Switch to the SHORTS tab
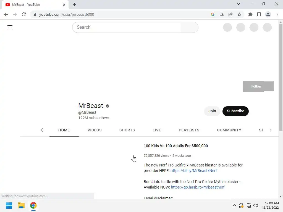The height and width of the screenshot is (212, 283). pos(127,130)
